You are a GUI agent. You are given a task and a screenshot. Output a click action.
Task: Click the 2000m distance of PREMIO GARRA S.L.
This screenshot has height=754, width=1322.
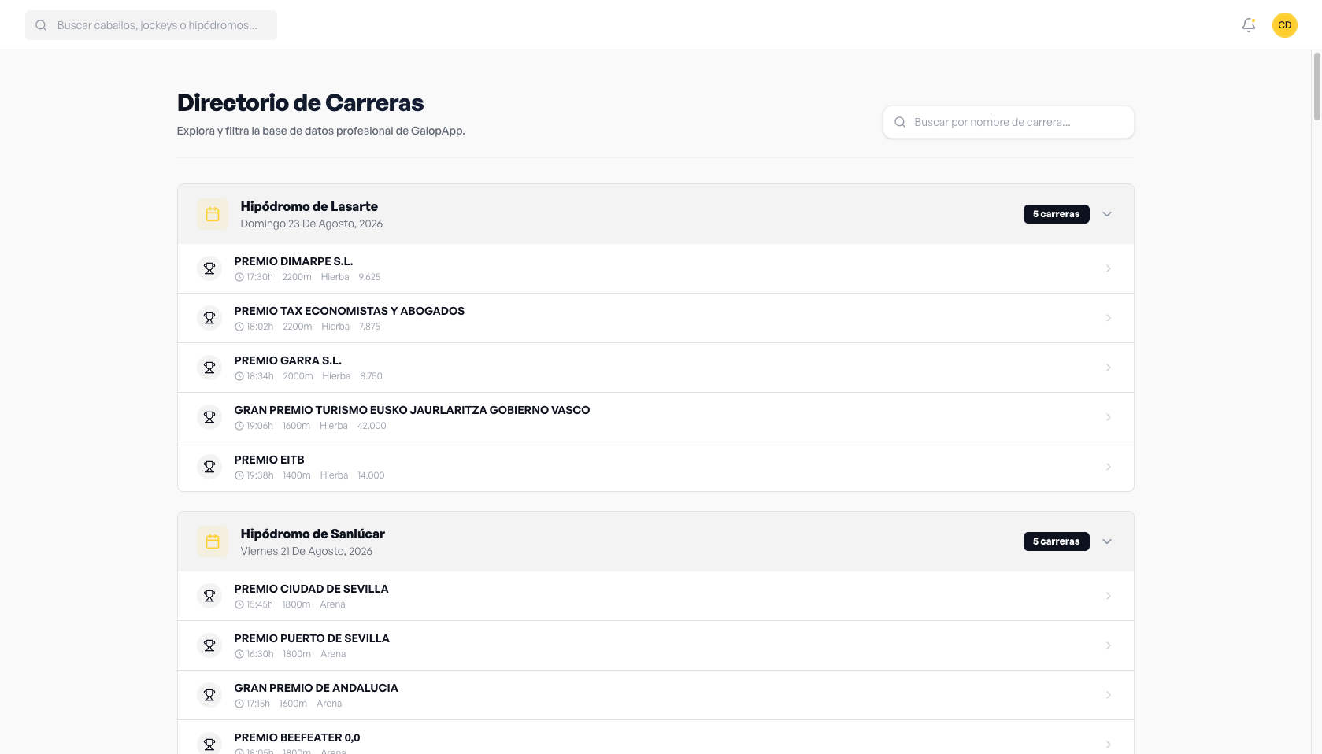[x=298, y=376]
